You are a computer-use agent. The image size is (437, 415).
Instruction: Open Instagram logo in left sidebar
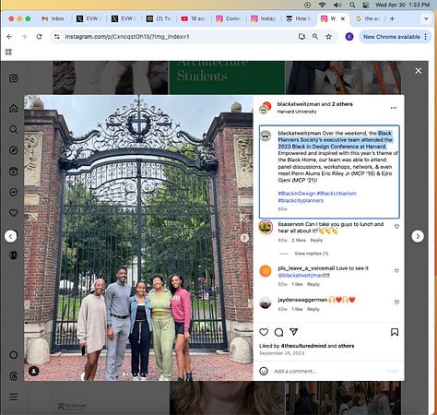tap(13, 78)
